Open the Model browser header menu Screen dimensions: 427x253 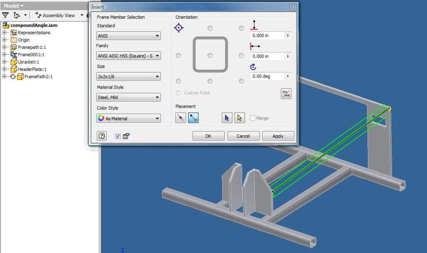(x=13, y=6)
